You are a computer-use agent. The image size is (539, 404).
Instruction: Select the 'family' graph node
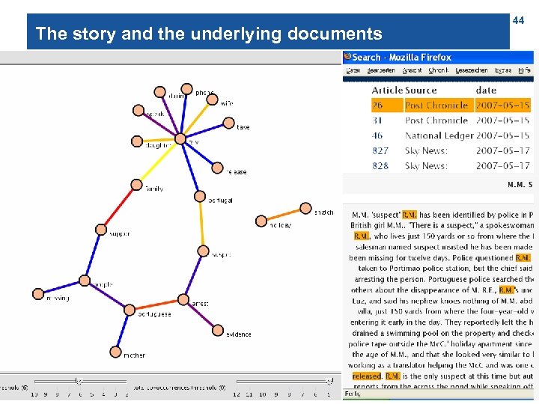pyautogui.click(x=136, y=185)
